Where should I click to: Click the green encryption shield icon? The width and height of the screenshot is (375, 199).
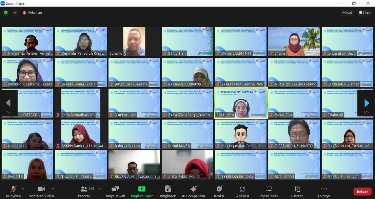tap(6, 13)
